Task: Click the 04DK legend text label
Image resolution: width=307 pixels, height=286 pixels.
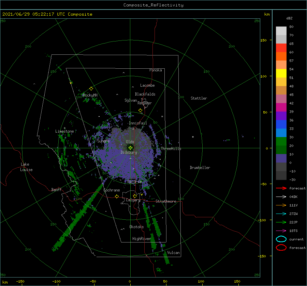Action: click(x=293, y=197)
